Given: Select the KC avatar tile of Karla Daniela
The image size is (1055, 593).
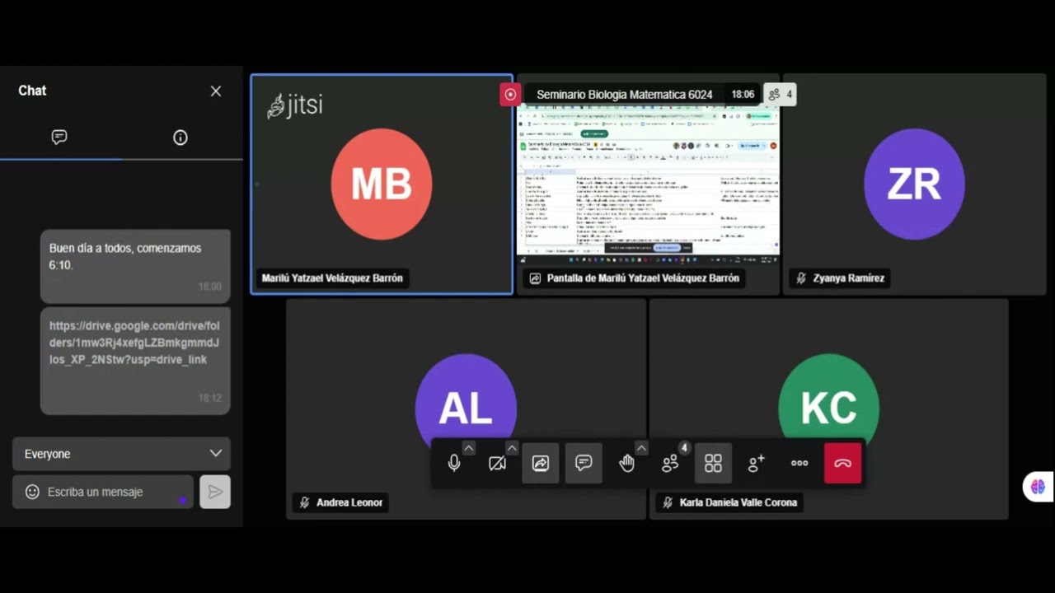Looking at the screenshot, I should point(828,409).
